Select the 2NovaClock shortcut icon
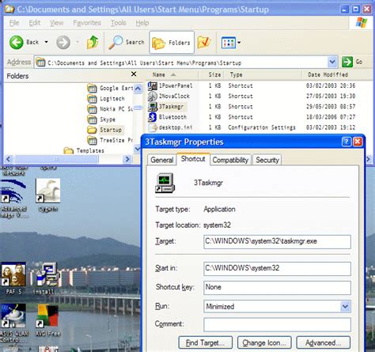Screen dimensions: 375x352 tap(153, 97)
